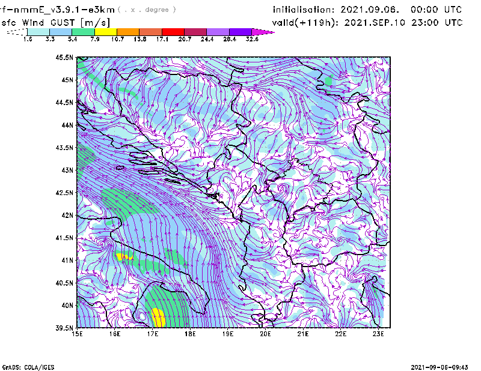
Task: Click the yellow gust patch near 16E 41N
Action: (124, 257)
